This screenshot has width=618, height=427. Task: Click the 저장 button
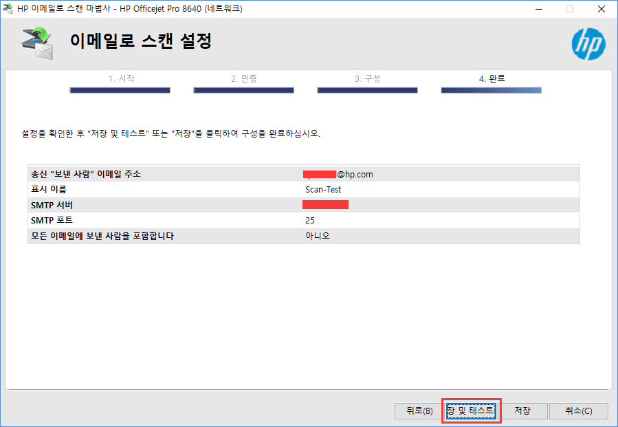click(522, 410)
